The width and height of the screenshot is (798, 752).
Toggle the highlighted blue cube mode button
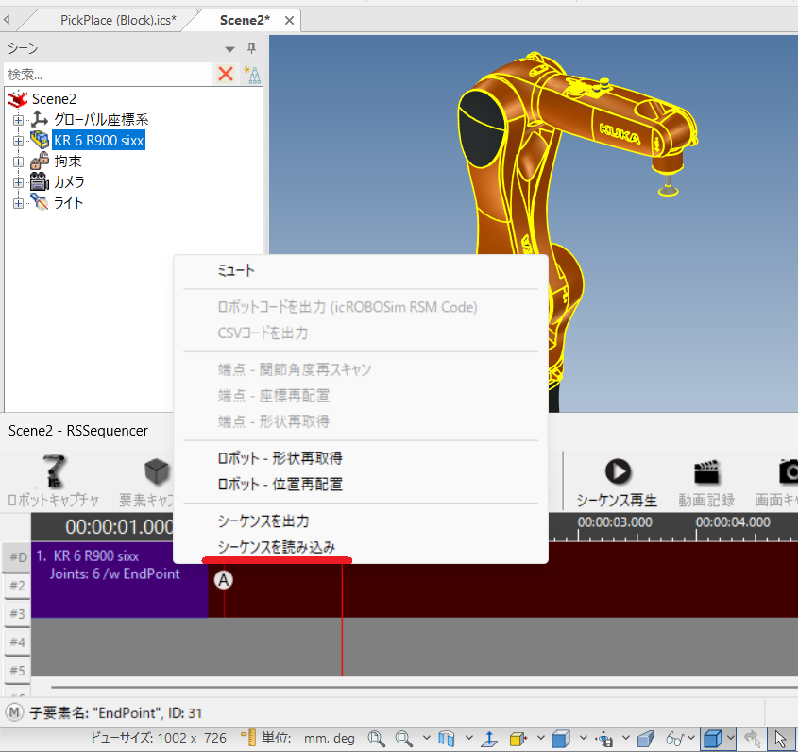point(712,738)
